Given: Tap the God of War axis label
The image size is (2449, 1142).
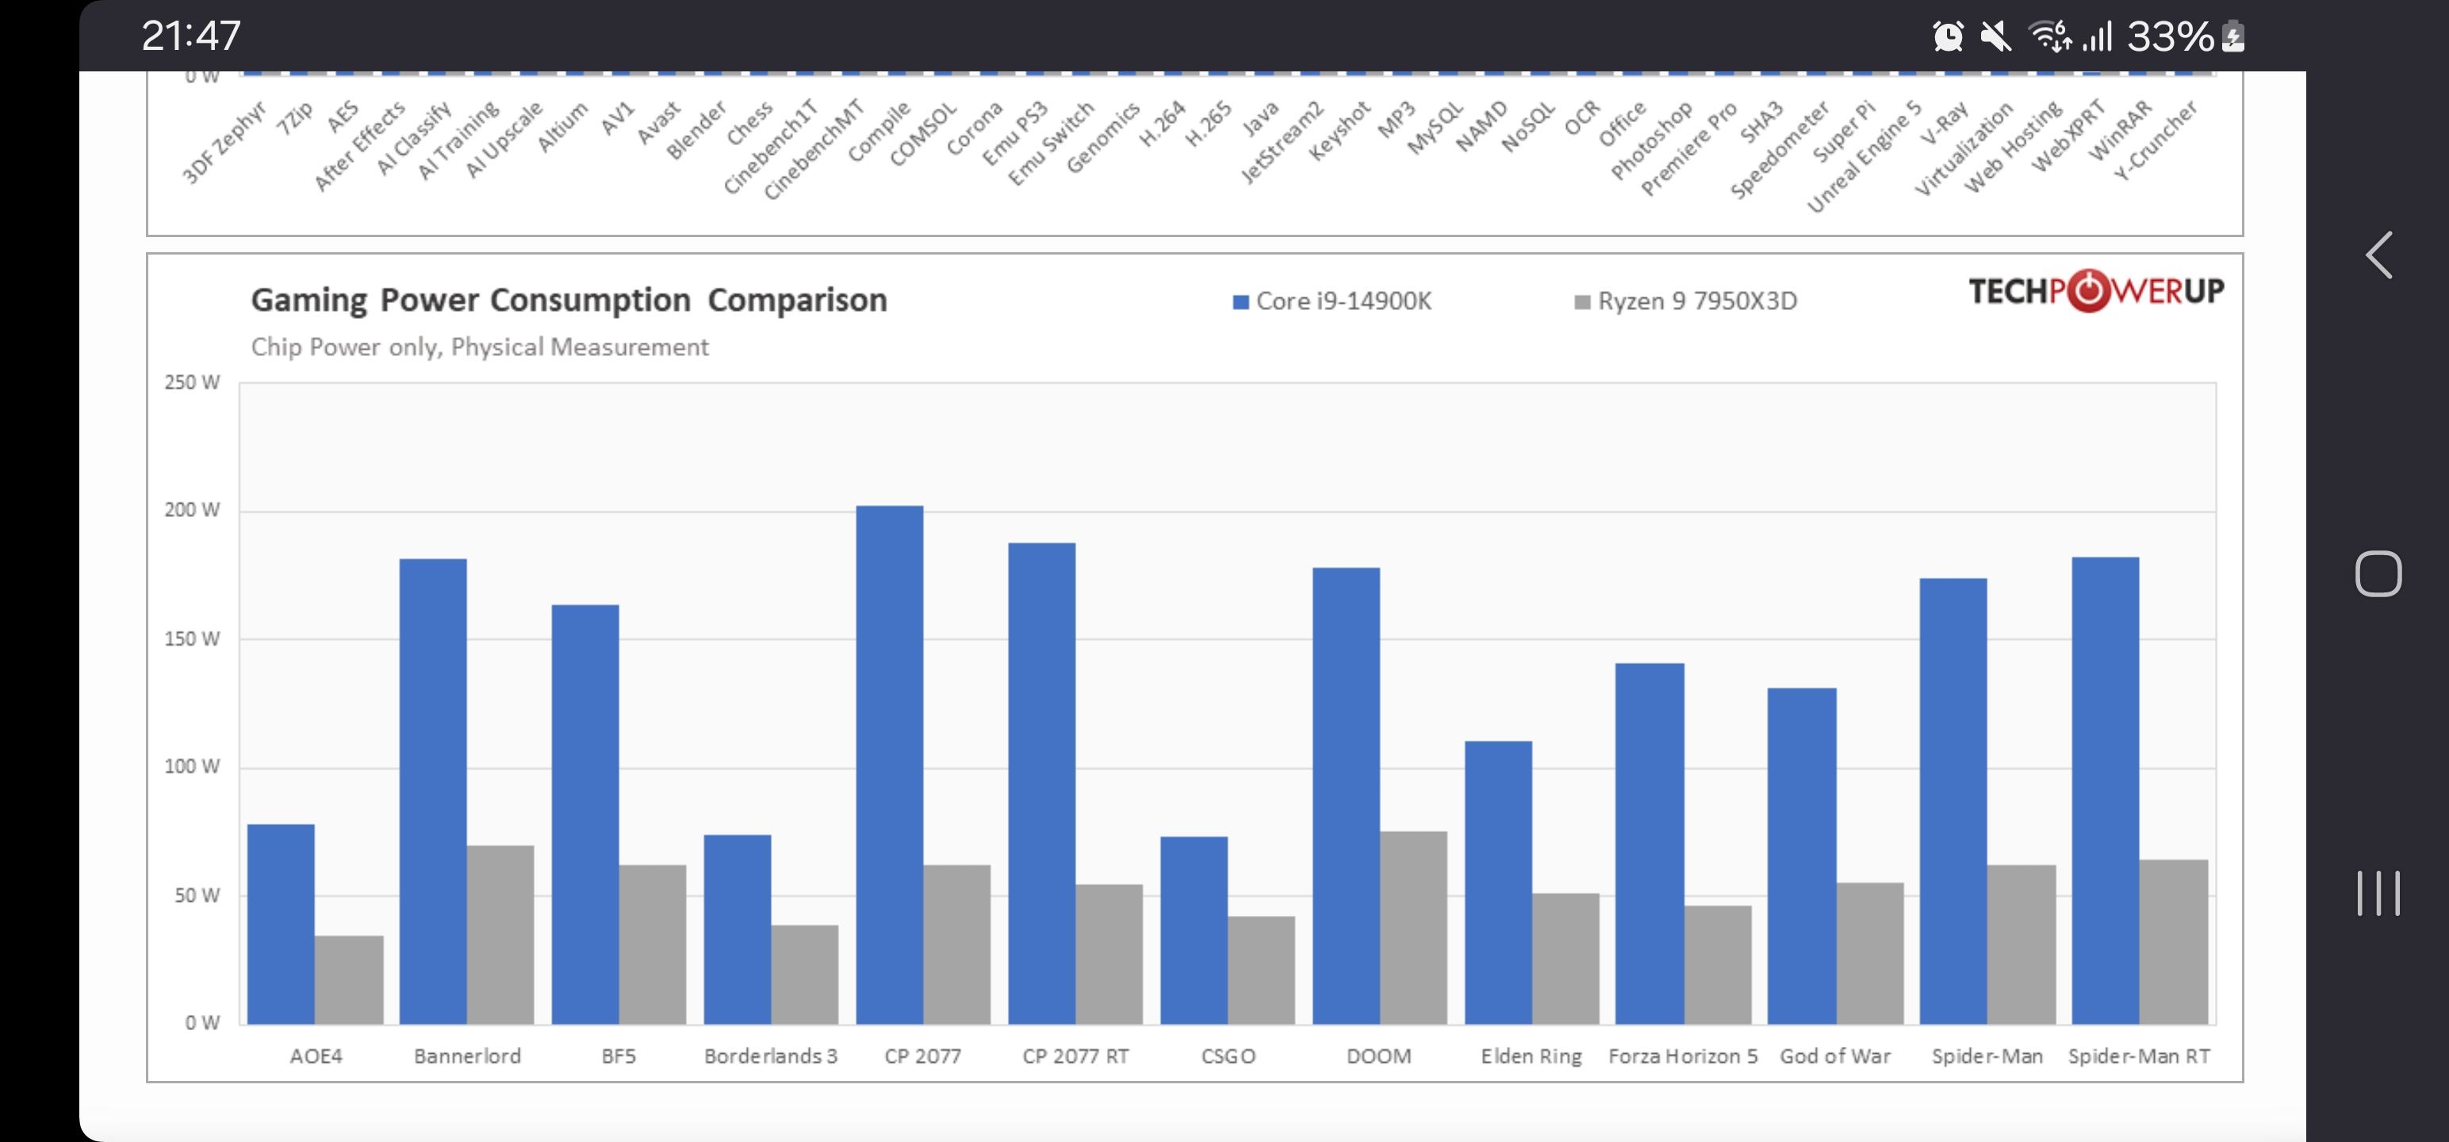Looking at the screenshot, I should pyautogui.click(x=1835, y=1056).
